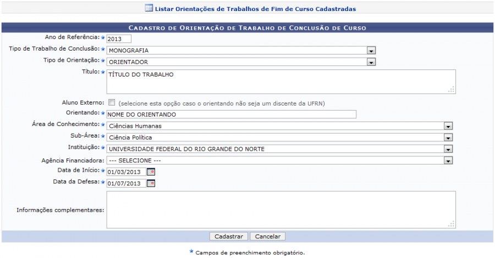Viewport: 495px width, 258px height.
Task: Open calendar picker for Data da Defesa
Action: tap(151, 183)
